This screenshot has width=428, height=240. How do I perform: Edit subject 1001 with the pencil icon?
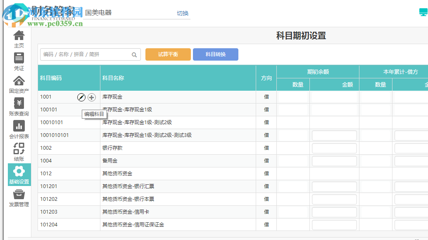pyautogui.click(x=81, y=96)
